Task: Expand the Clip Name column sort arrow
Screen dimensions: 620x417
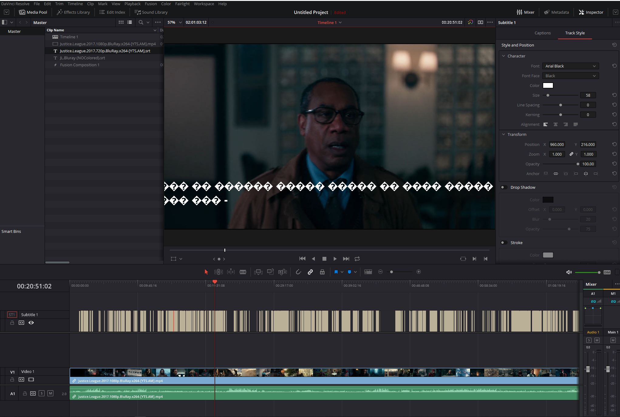Action: (155, 30)
